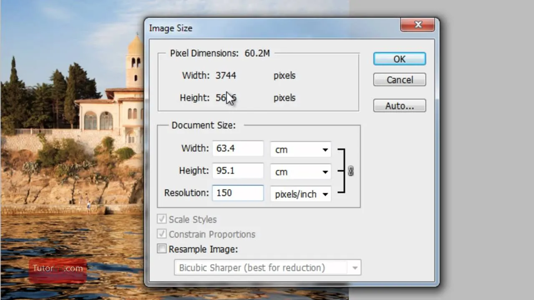Open the document Height unit dropdown
Screen dimensions: 534x300
(300, 172)
